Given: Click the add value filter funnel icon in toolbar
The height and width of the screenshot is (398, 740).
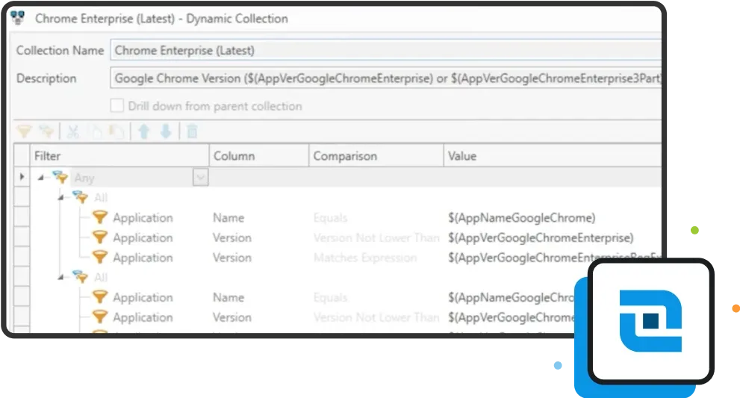Looking at the screenshot, I should point(24,131).
